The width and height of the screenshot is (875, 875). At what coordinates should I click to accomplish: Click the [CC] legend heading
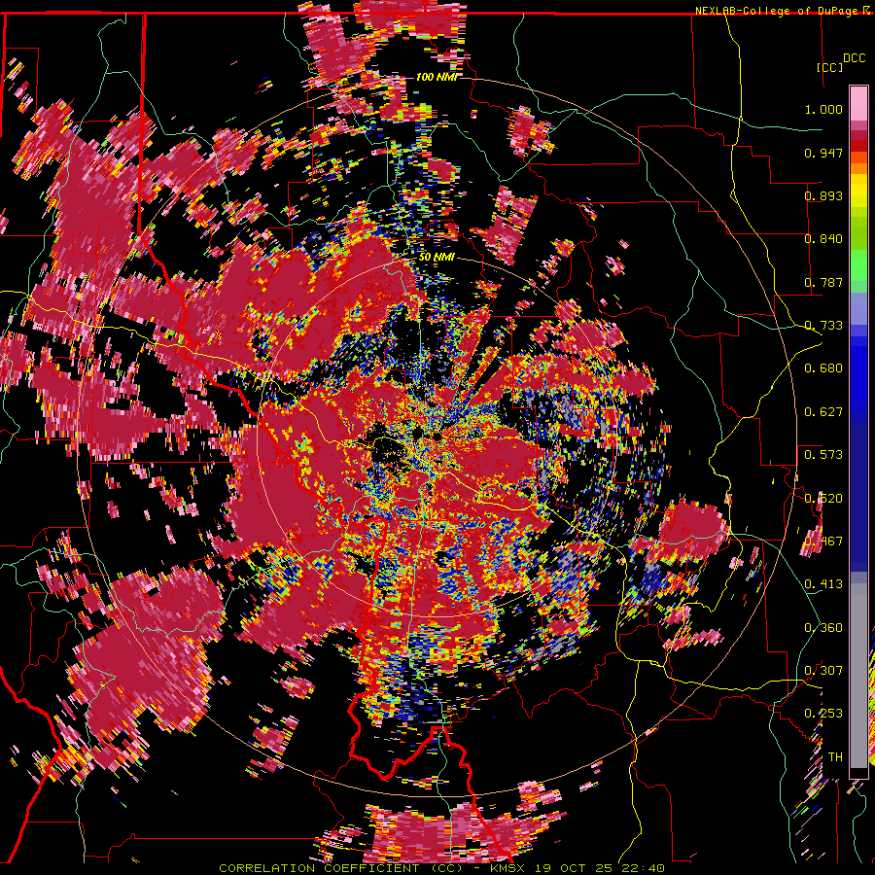830,67
